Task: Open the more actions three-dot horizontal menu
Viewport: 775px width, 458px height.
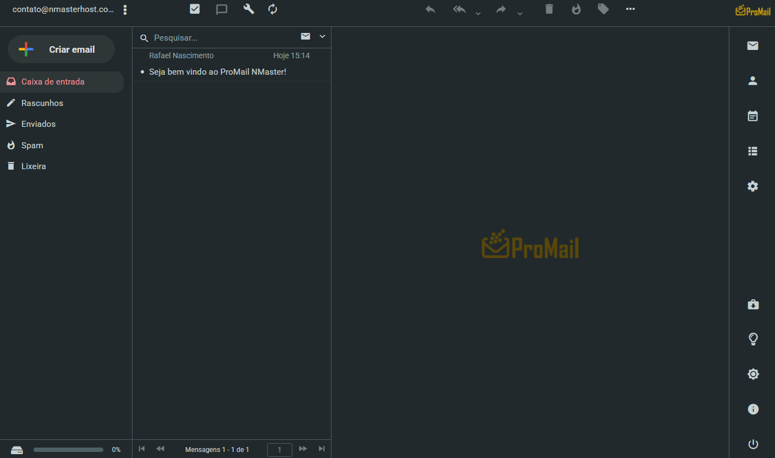Action: point(630,9)
